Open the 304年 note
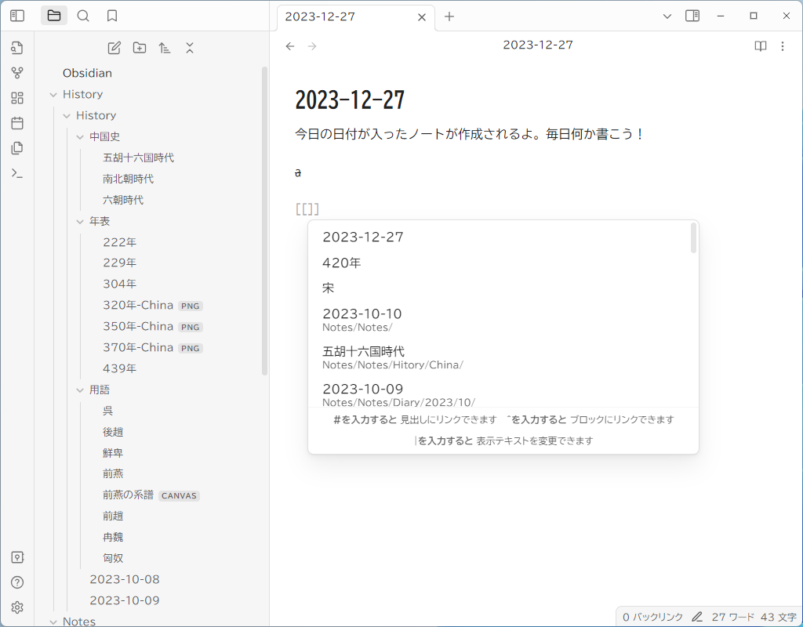This screenshot has width=803, height=627. click(119, 284)
